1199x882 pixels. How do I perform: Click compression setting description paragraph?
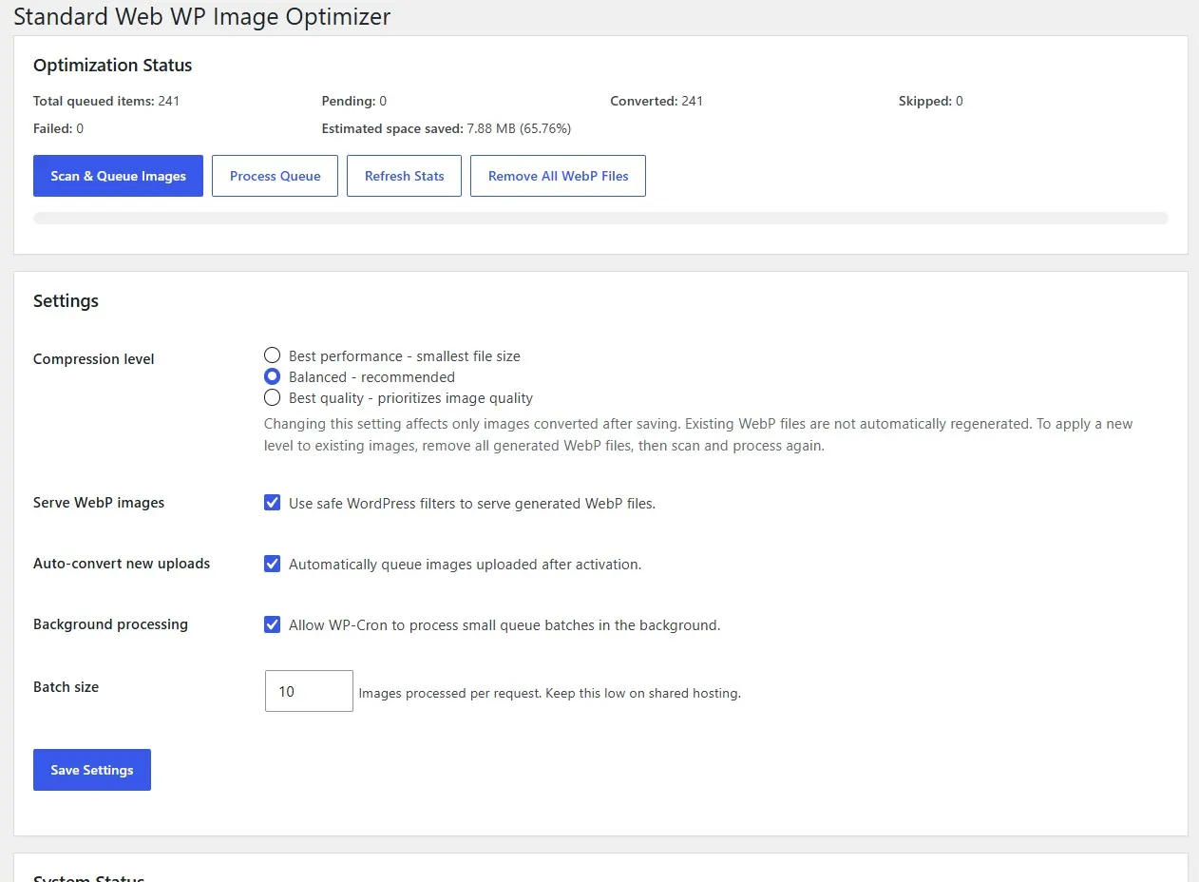click(x=698, y=434)
